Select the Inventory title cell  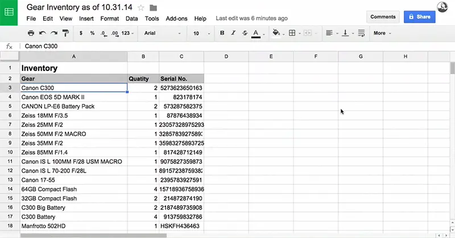click(x=74, y=68)
